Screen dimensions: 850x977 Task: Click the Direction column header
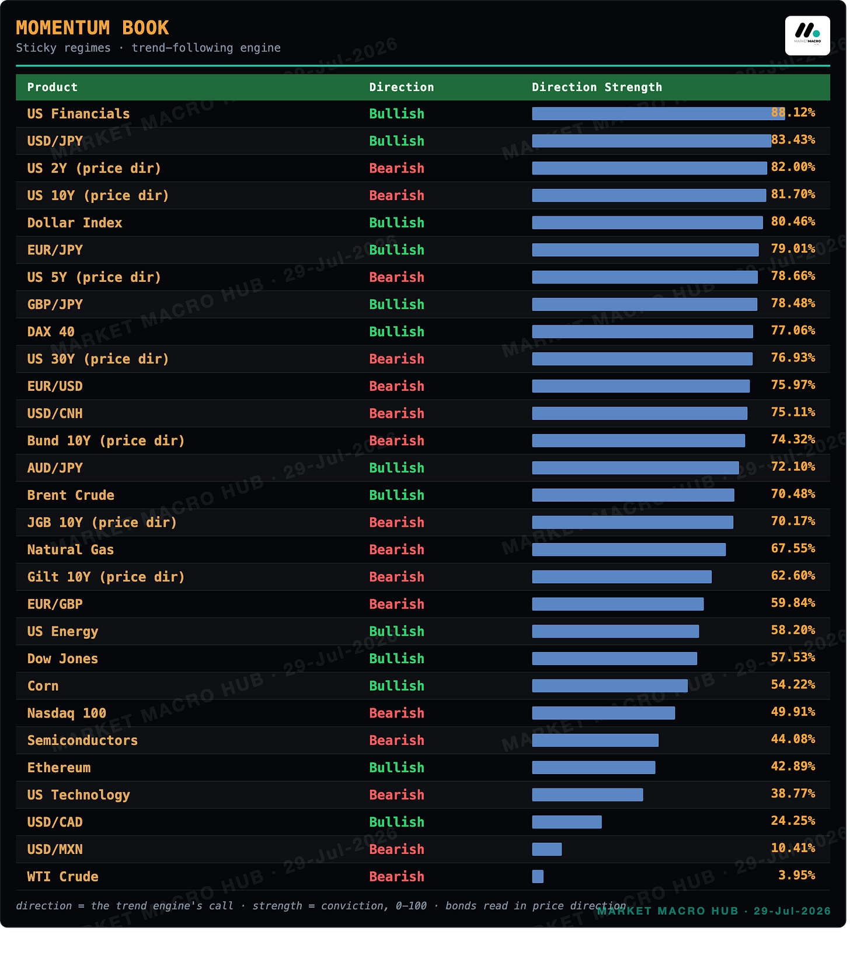pos(402,87)
